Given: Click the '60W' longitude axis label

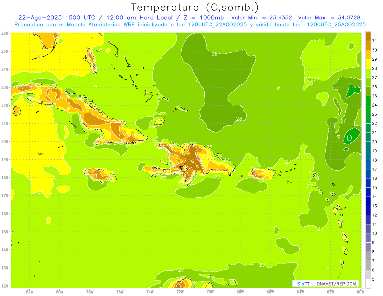Looking at the screenshot, I should click(360, 292).
